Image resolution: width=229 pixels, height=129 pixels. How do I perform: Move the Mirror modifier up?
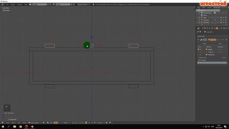[x=221, y=40]
